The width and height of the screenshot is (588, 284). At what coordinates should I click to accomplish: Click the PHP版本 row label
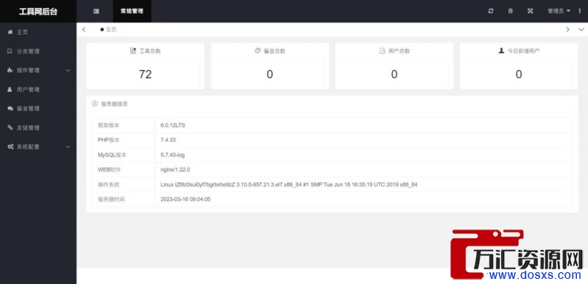[x=109, y=140]
